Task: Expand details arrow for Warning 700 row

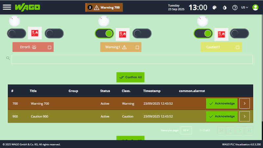Action: pyautogui.click(x=244, y=103)
